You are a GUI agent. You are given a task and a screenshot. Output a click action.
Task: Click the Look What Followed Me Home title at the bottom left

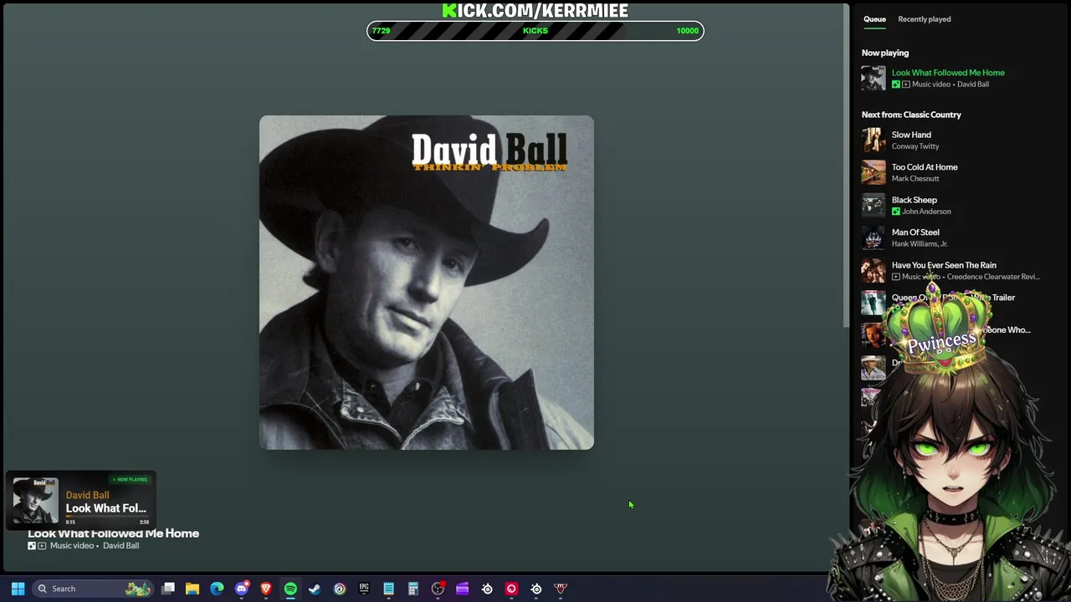pos(114,533)
